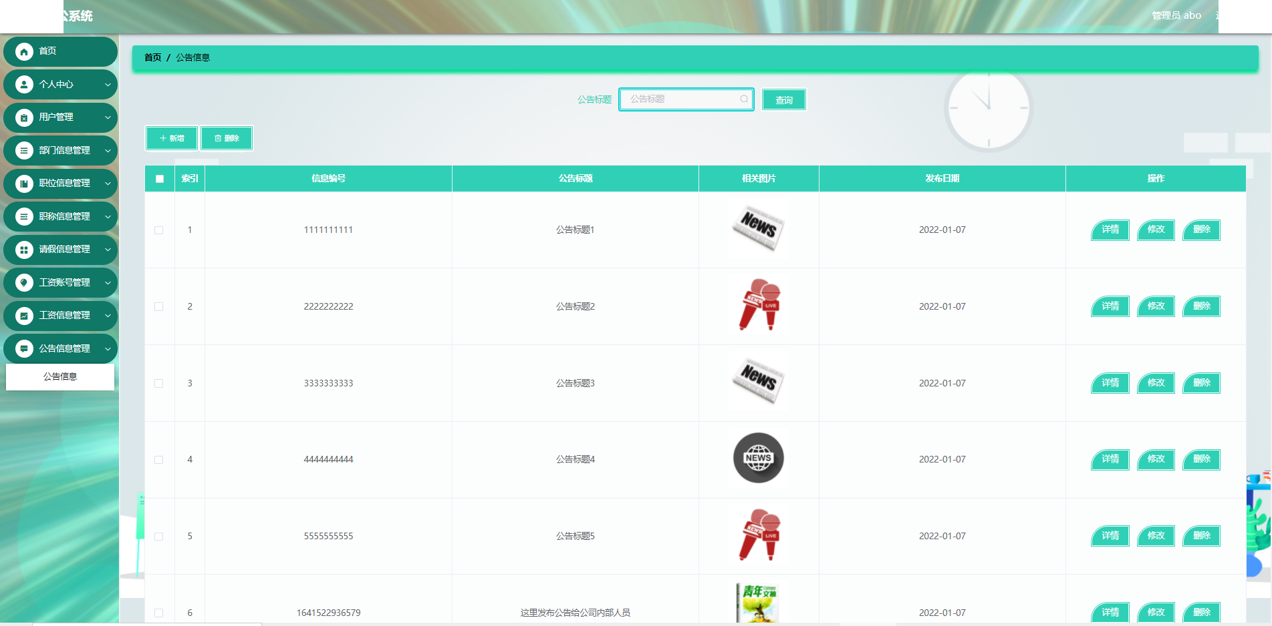
Task: Click 详情 for the 1641522936579 row
Action: tap(1110, 613)
